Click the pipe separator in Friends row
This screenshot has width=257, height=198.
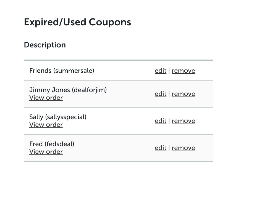pos(169,71)
